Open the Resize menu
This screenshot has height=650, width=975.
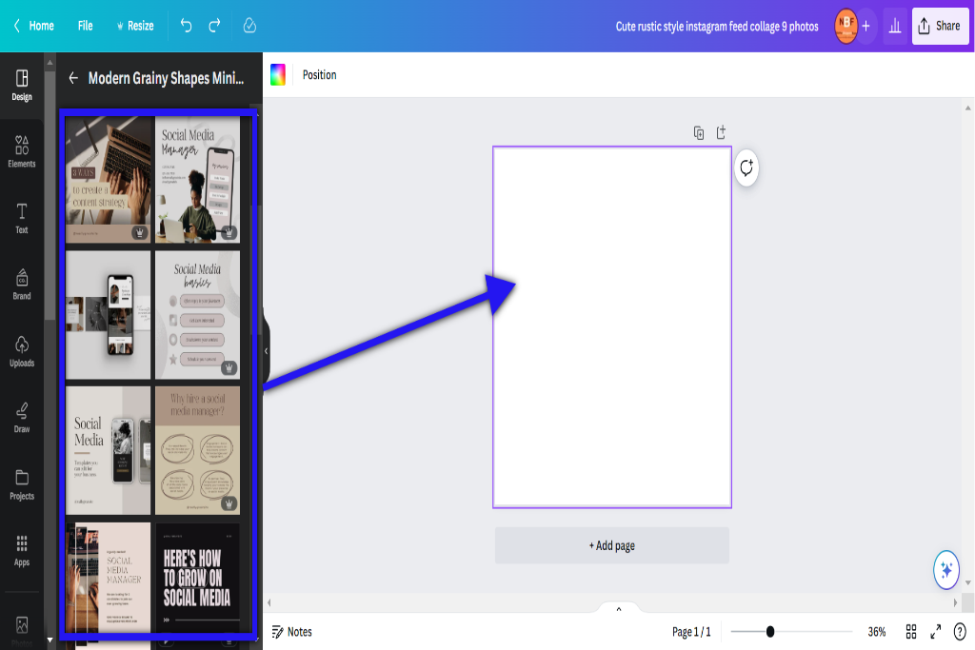[x=135, y=26]
